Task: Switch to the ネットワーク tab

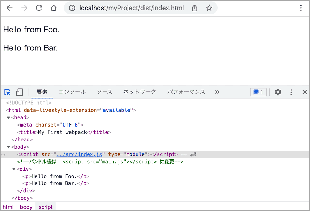Action: pyautogui.click(x=139, y=92)
